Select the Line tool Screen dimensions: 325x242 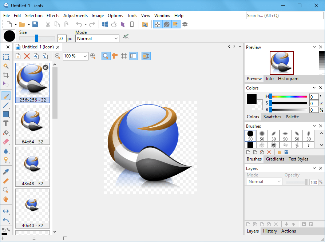point(6,105)
